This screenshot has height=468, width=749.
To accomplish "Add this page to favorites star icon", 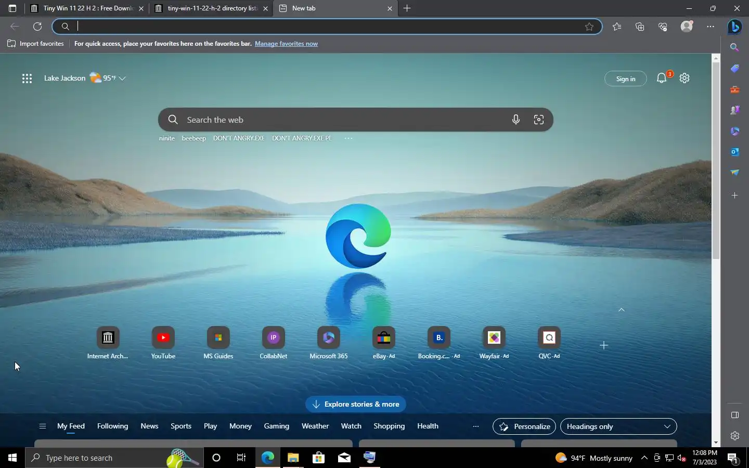I will tap(589, 27).
